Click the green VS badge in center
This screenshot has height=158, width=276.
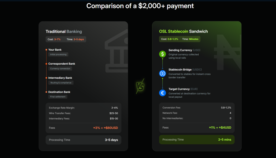point(140,87)
